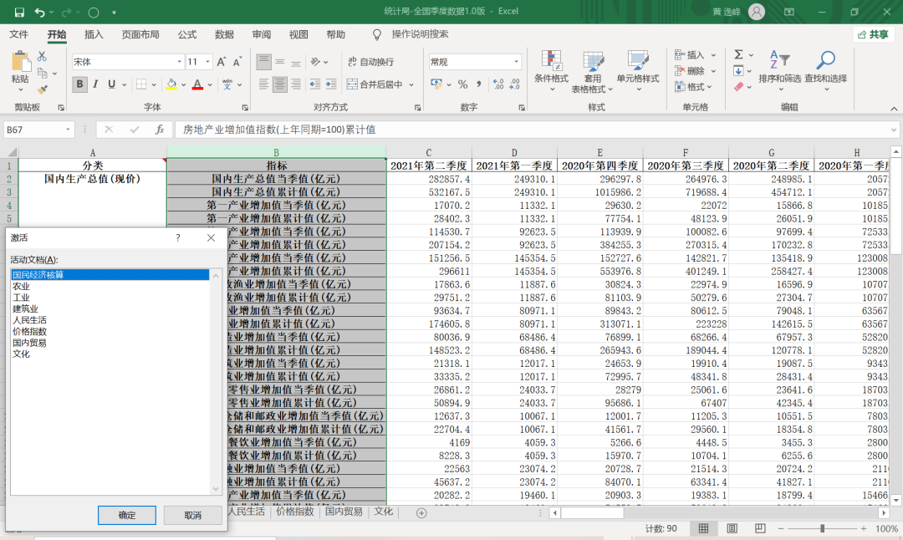Cut the selection with the scissors icon
This screenshot has height=540, width=903.
pyautogui.click(x=42, y=56)
